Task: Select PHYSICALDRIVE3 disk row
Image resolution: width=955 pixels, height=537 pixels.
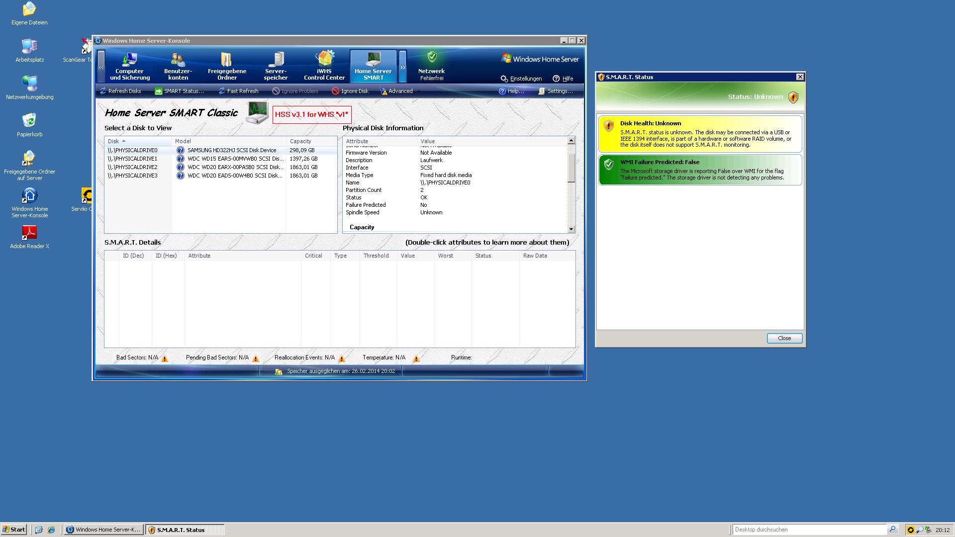Action: (220, 176)
